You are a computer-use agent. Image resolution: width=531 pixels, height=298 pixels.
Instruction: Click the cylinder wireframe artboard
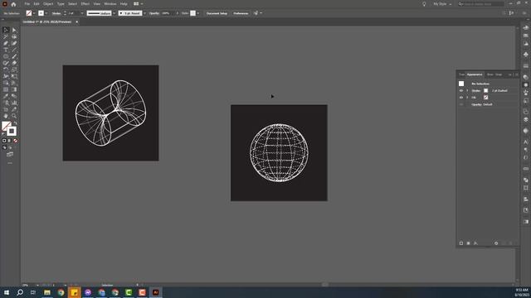[110, 113]
